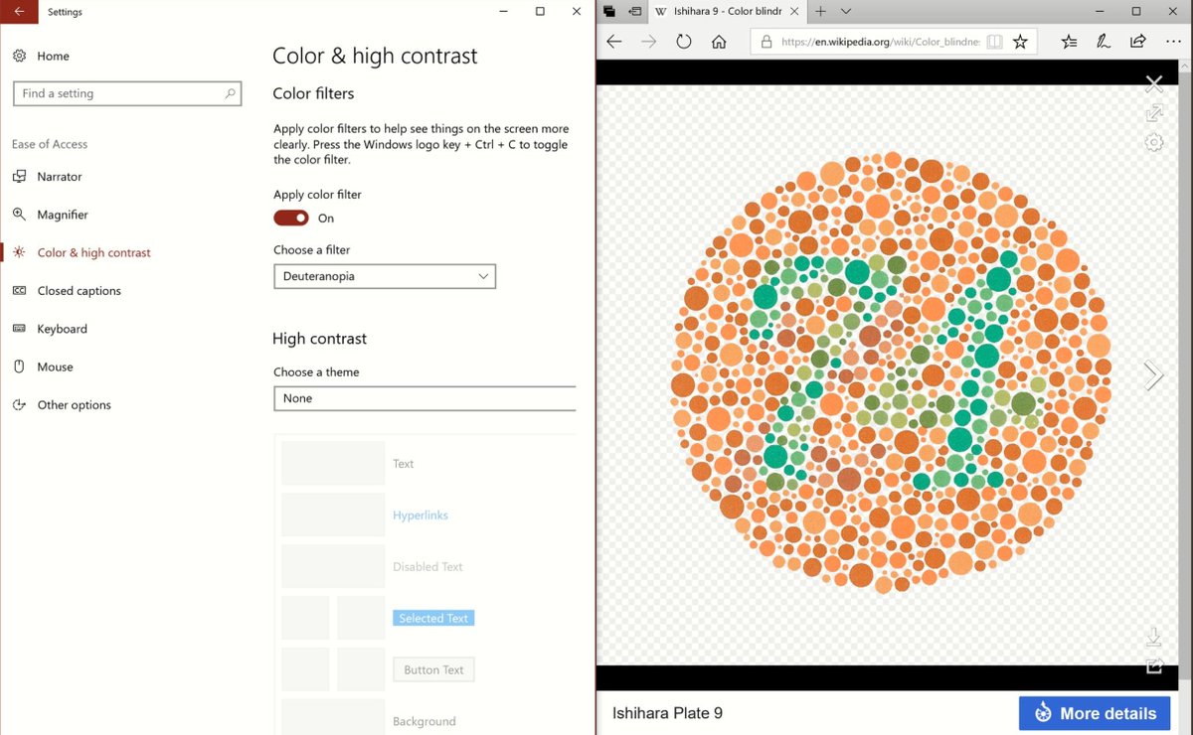The image size is (1193, 735).
Task: Click the en.wikipedia.org address bar URL
Action: tap(881, 42)
